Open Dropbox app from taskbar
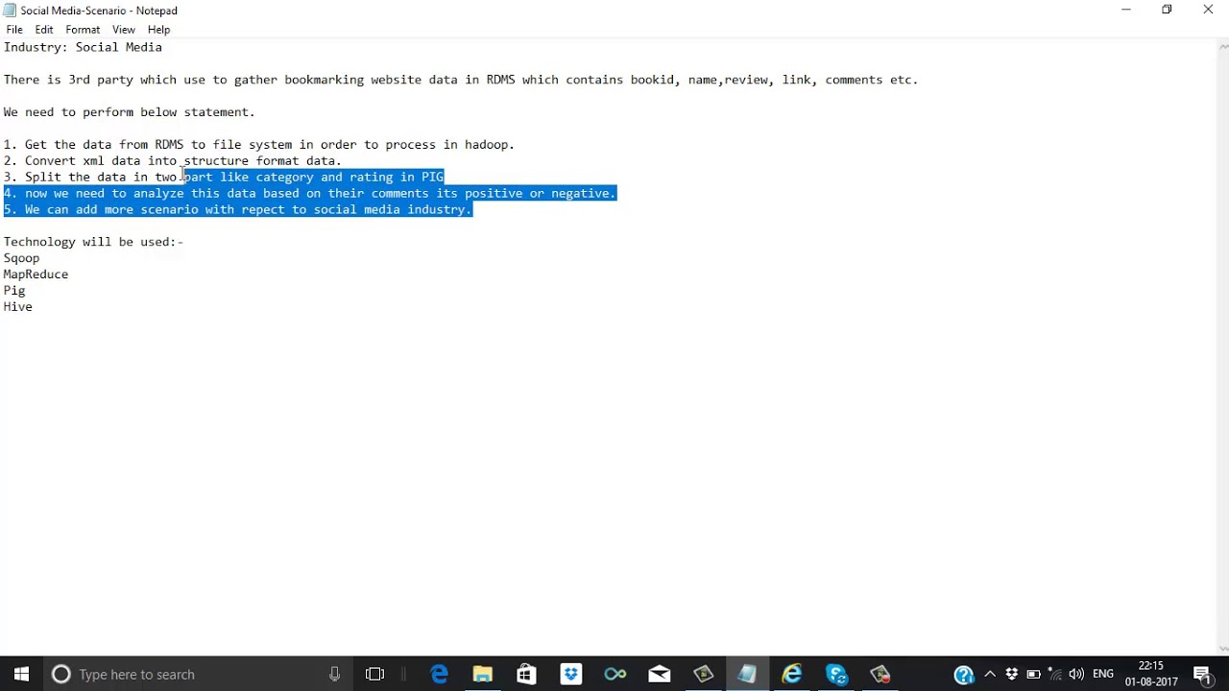Screen dimensions: 1229x691 571,674
